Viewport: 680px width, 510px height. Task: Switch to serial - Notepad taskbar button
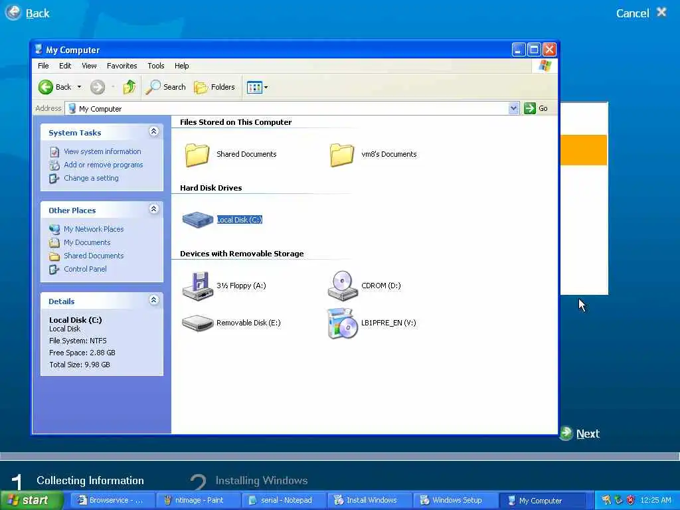pos(284,501)
